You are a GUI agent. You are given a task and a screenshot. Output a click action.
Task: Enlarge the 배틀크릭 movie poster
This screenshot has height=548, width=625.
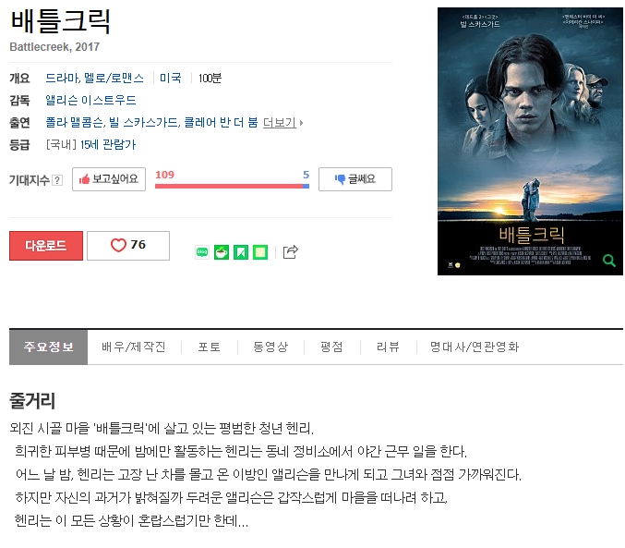(x=530, y=141)
